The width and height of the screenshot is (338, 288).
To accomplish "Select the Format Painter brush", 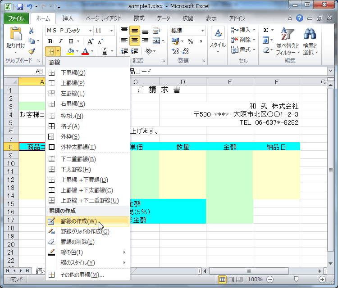I will [32, 51].
